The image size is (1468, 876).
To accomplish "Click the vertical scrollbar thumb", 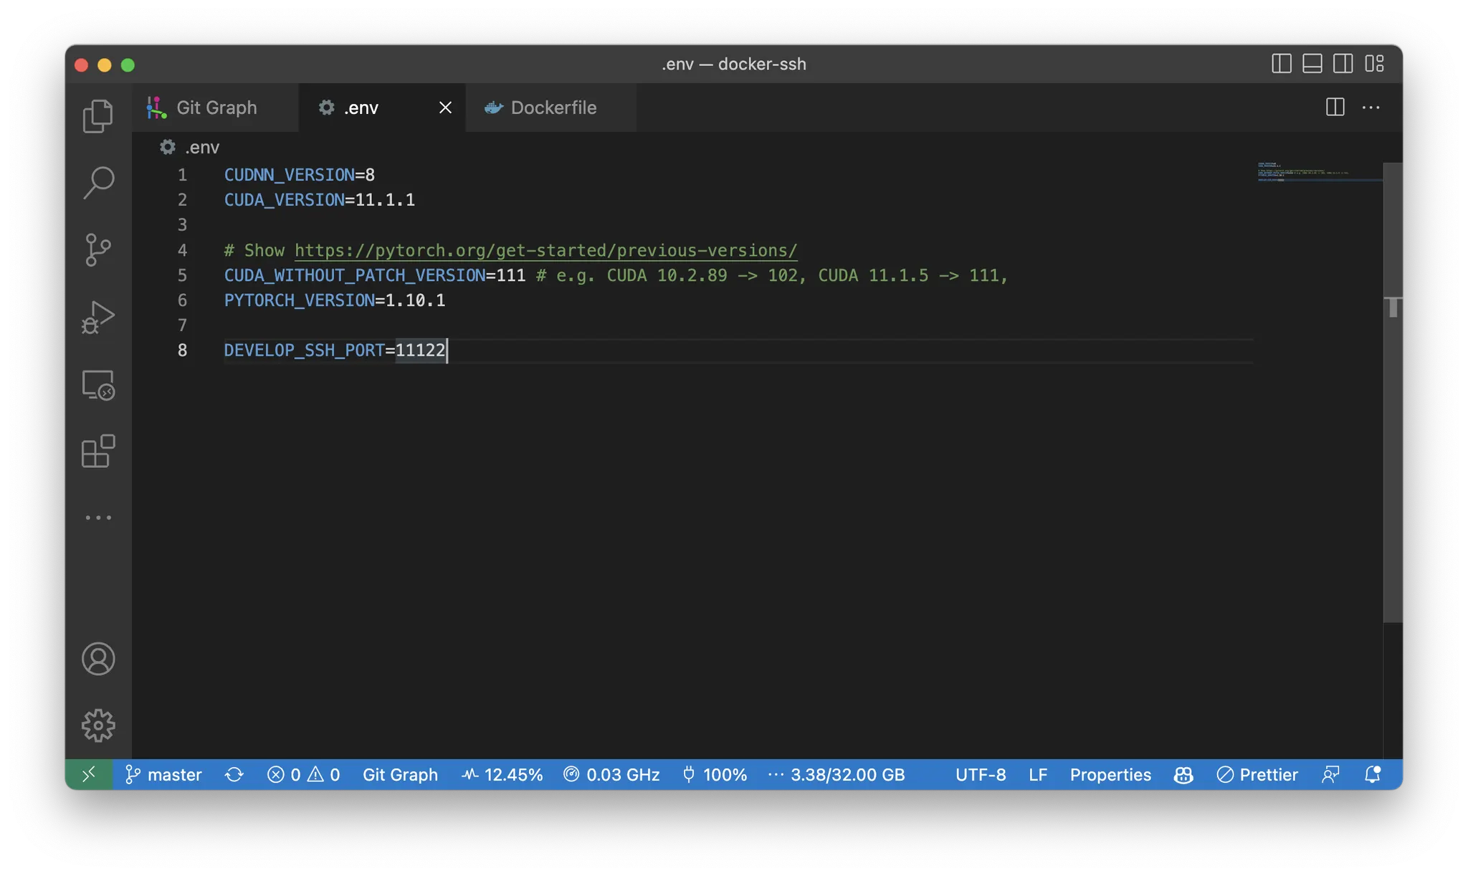I will [x=1392, y=430].
